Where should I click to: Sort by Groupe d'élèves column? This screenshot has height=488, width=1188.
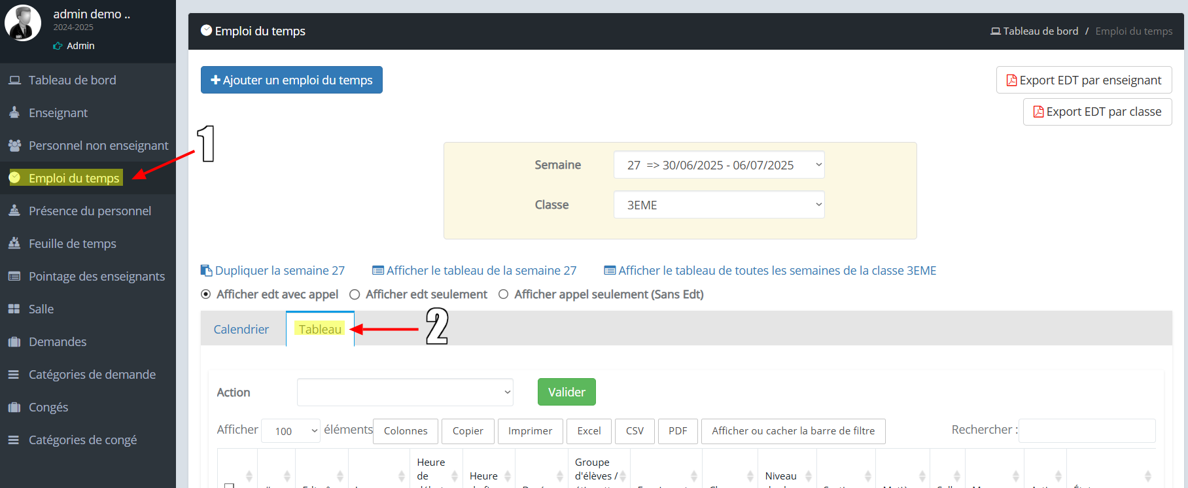[599, 469]
